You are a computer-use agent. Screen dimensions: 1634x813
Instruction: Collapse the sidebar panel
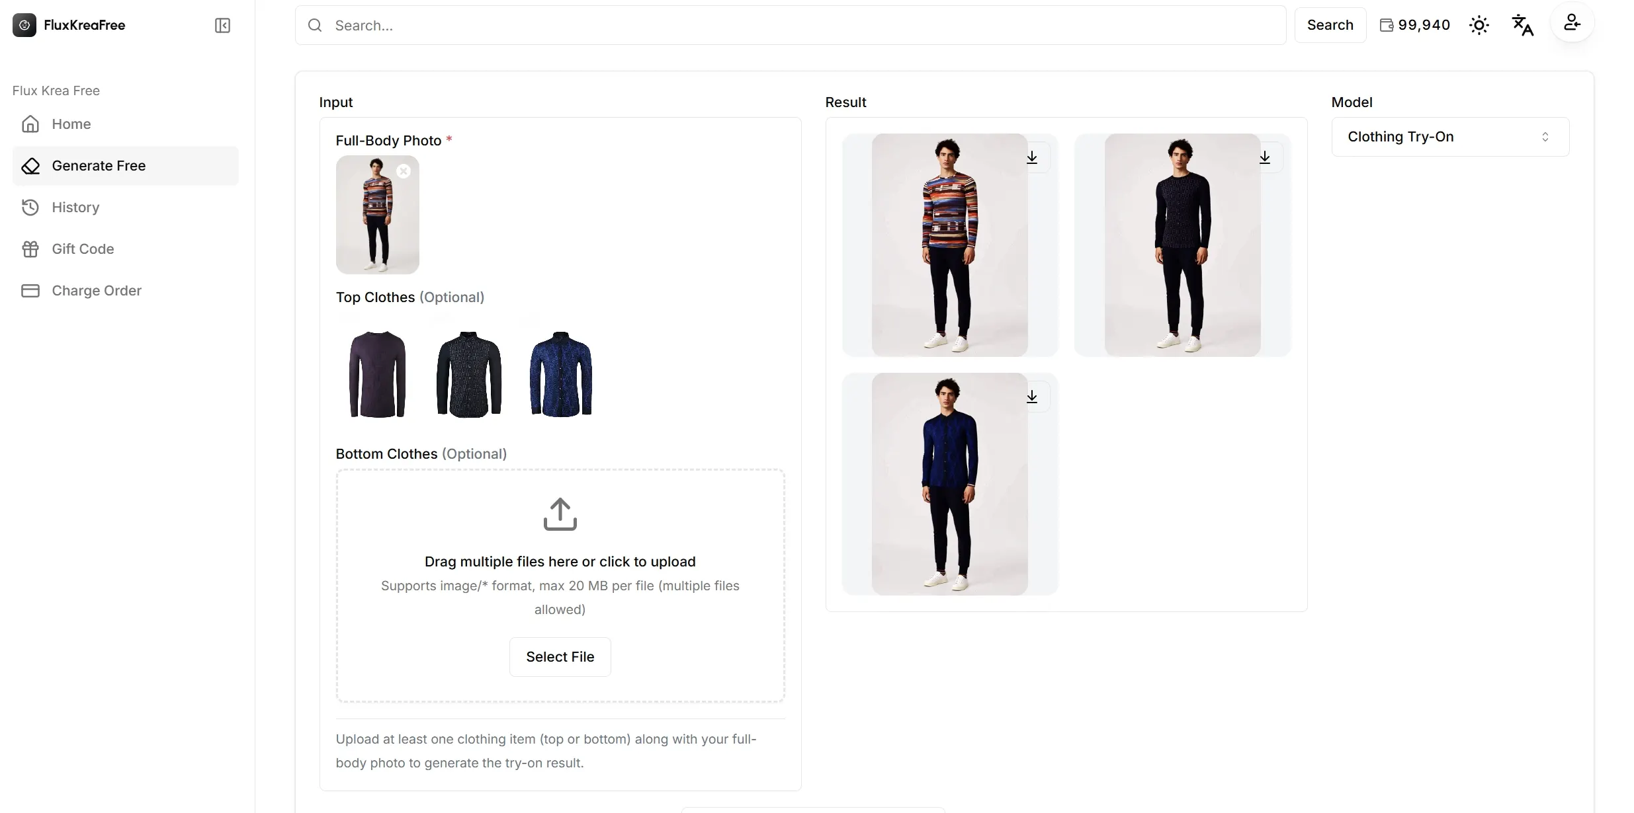[222, 25]
